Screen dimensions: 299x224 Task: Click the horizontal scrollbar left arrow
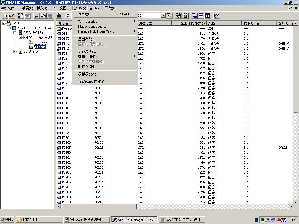click(x=59, y=207)
